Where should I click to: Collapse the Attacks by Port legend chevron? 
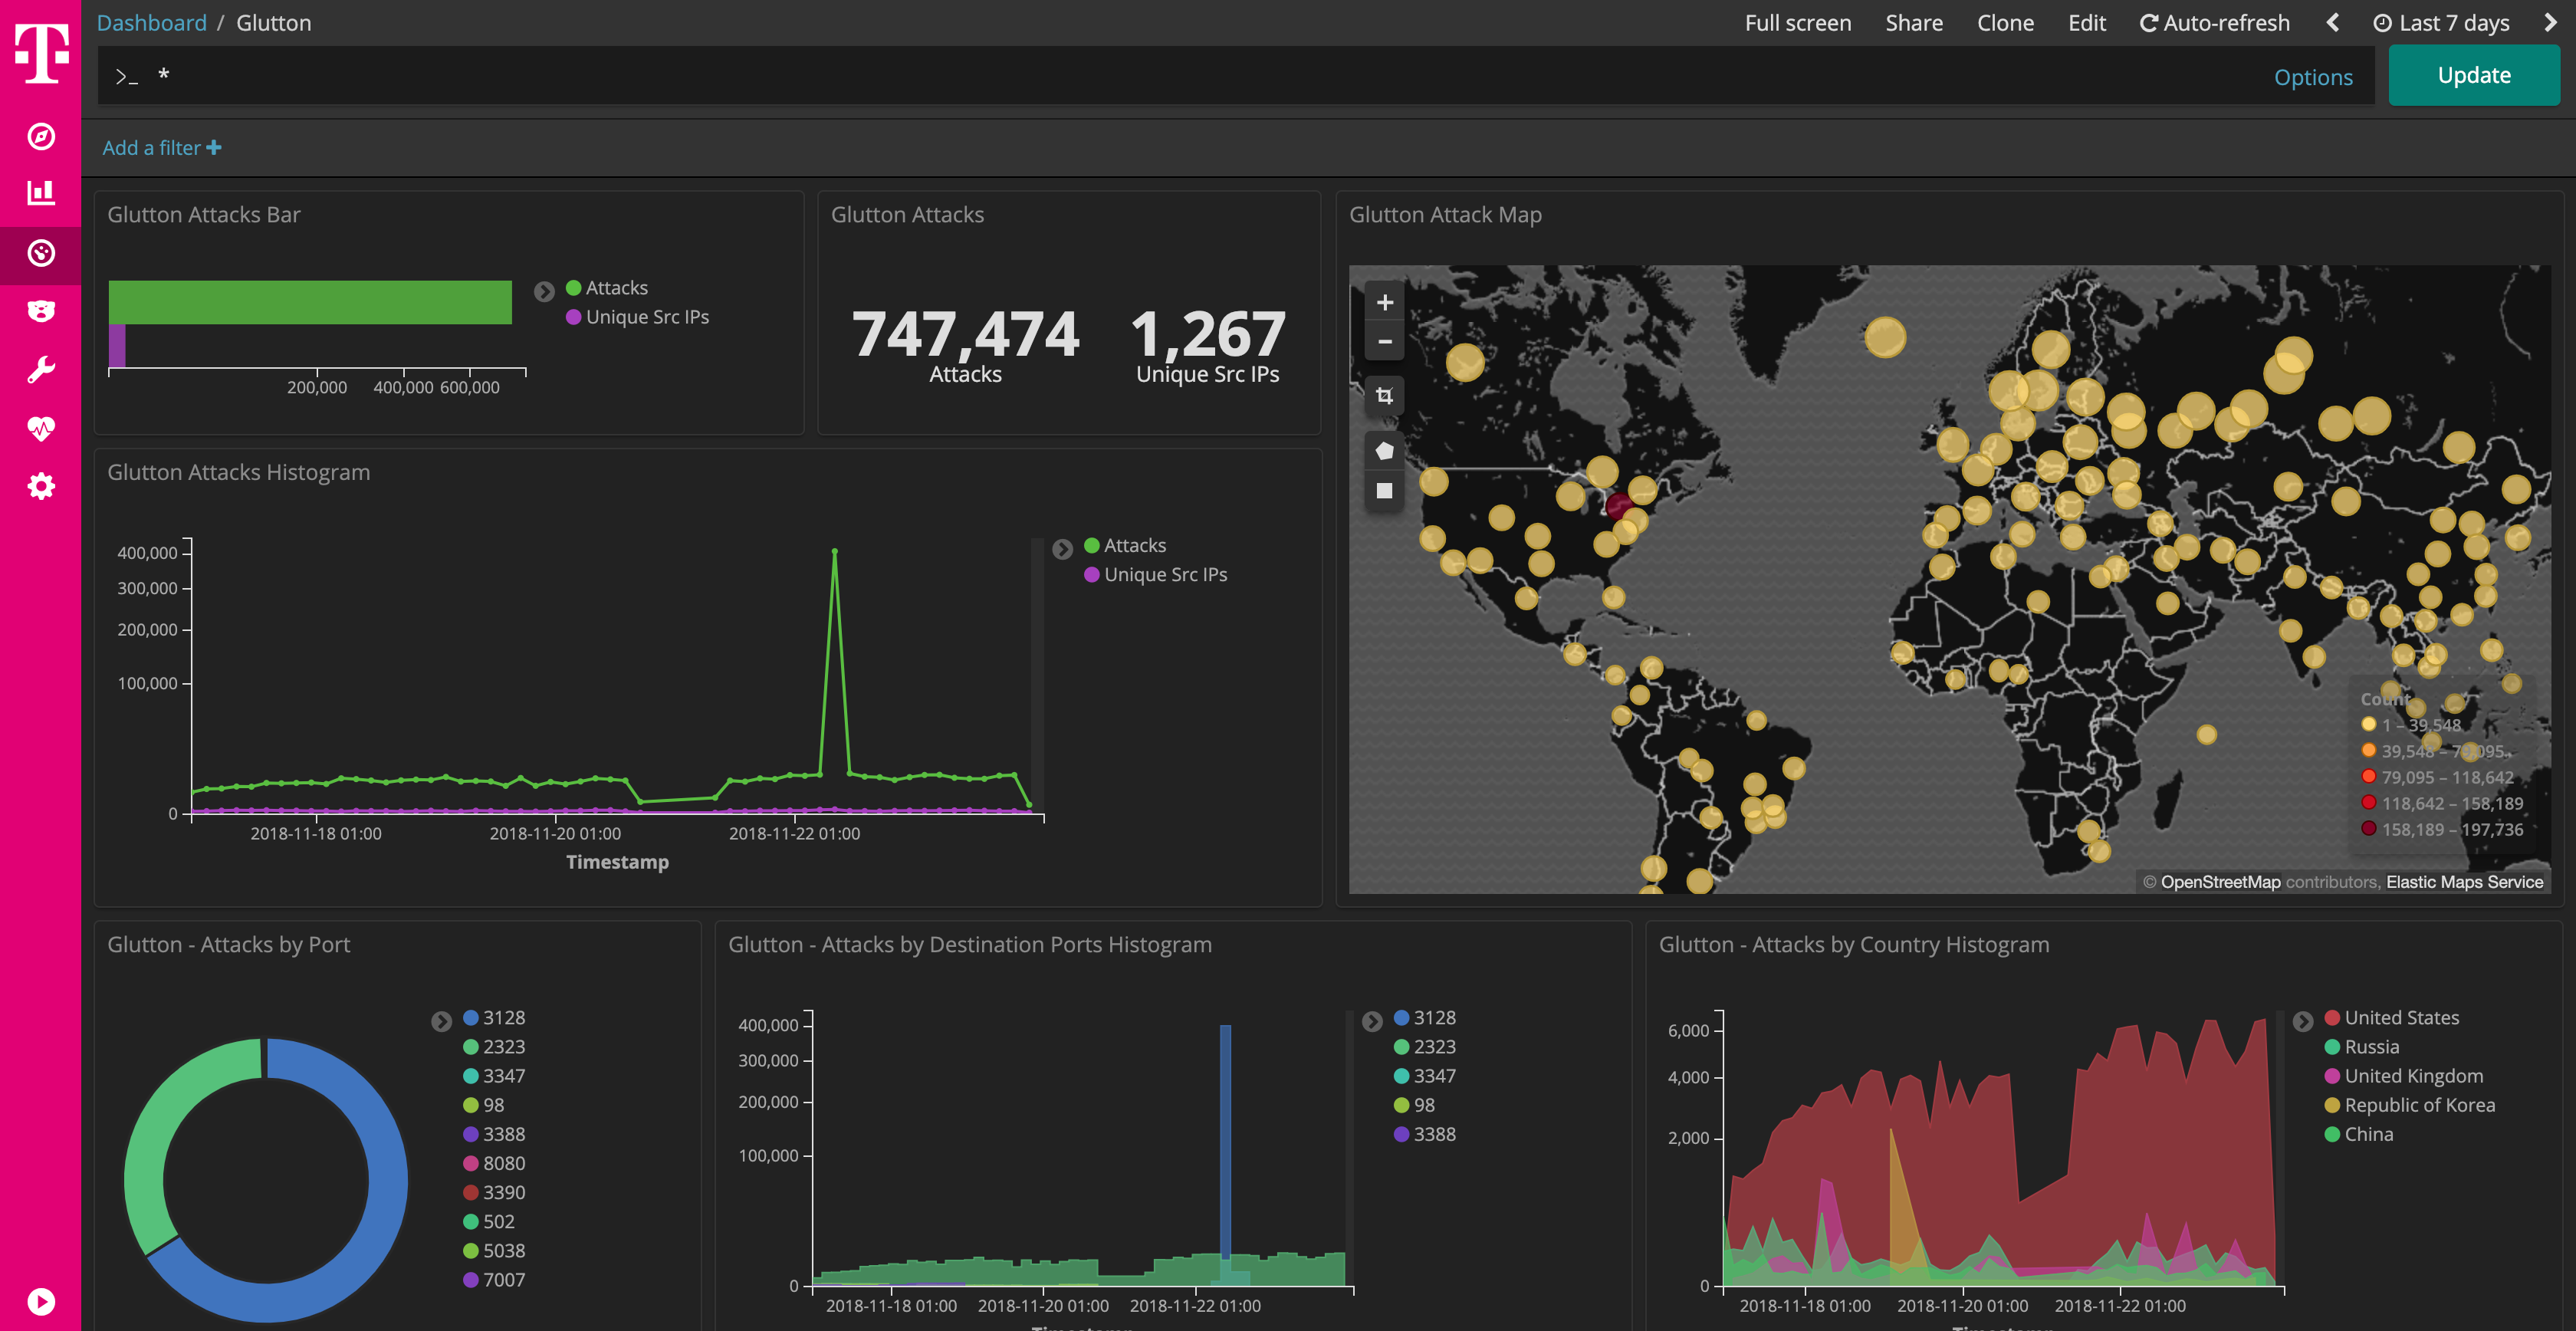click(x=443, y=1021)
